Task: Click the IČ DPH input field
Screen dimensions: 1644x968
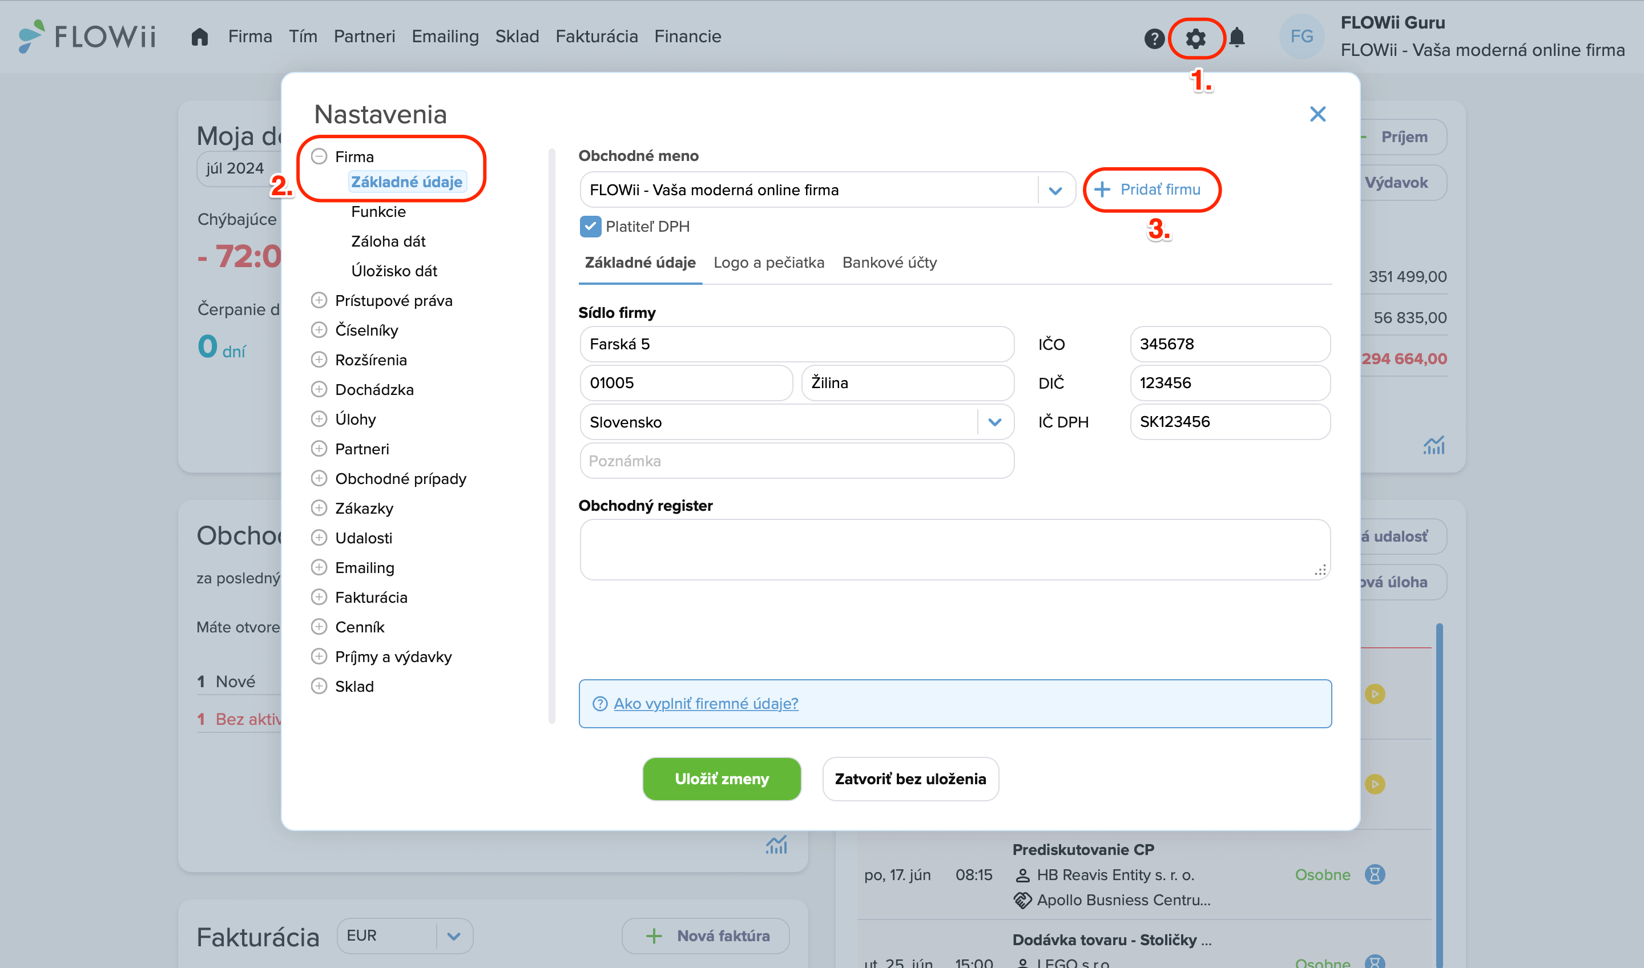Action: click(1230, 422)
